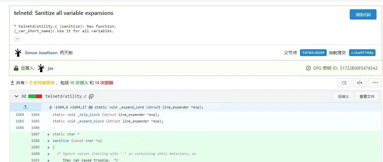Click the 查看文件 view file button
The image size is (383, 162).
coord(367,97)
